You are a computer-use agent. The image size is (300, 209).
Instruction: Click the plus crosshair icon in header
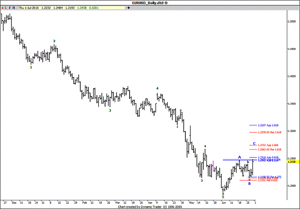tap(129, 8)
